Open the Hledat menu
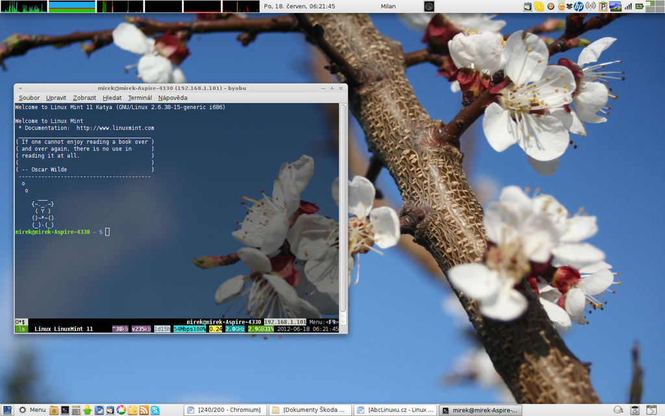The image size is (665, 416). point(112,97)
